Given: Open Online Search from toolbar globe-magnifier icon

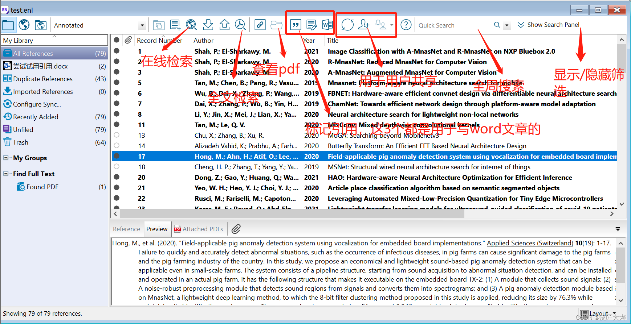Looking at the screenshot, I should click(191, 25).
